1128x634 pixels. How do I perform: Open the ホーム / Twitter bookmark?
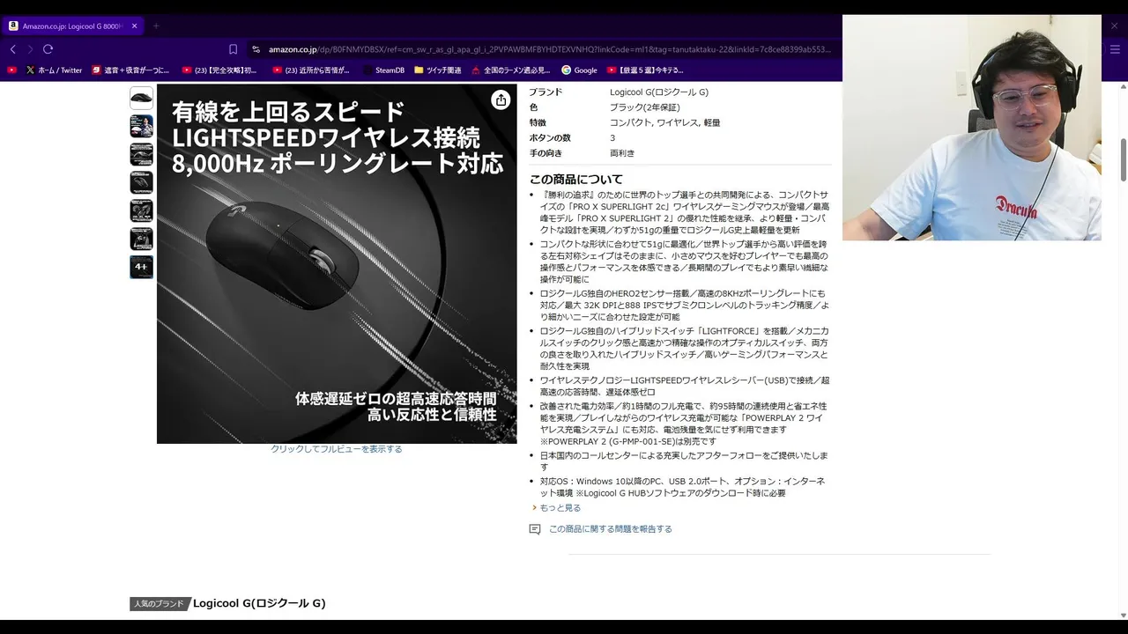53,70
